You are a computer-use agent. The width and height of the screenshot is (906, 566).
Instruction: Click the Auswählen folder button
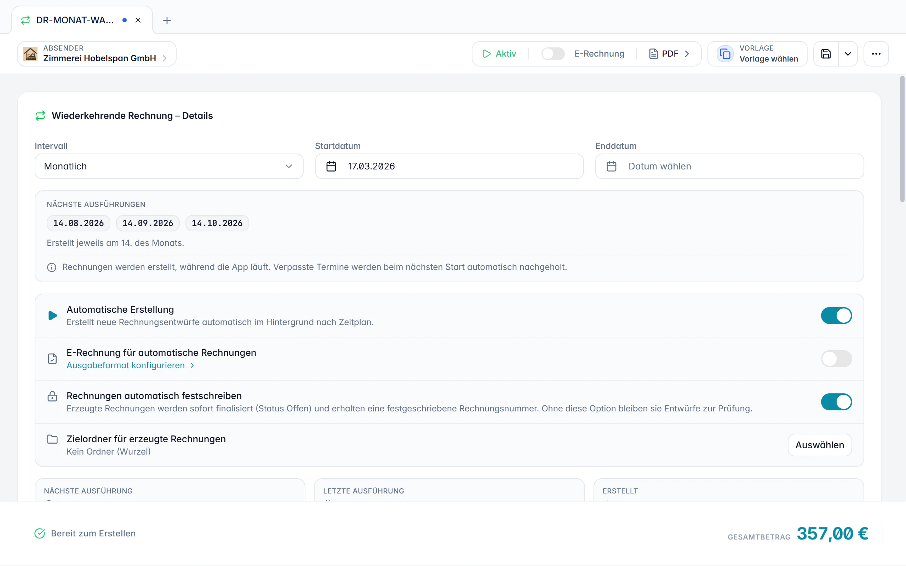point(820,445)
